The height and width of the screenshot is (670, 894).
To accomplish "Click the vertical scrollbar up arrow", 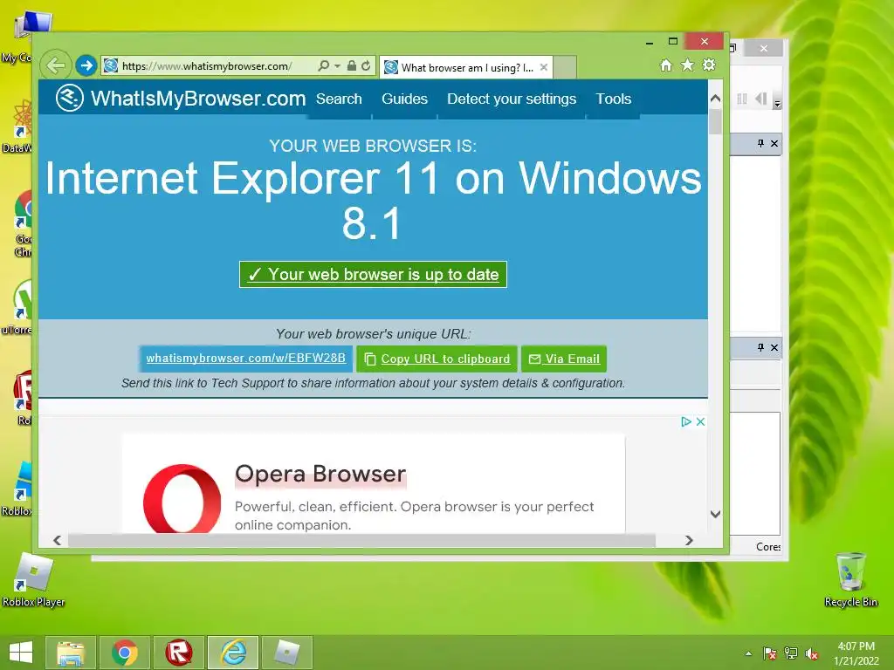I will (716, 99).
